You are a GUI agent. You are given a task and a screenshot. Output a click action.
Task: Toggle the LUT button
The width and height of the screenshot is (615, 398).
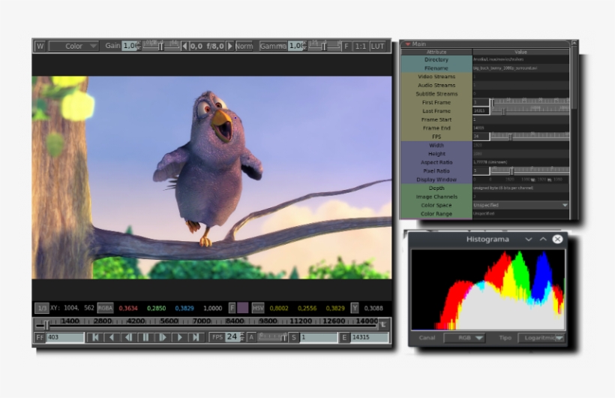[377, 47]
